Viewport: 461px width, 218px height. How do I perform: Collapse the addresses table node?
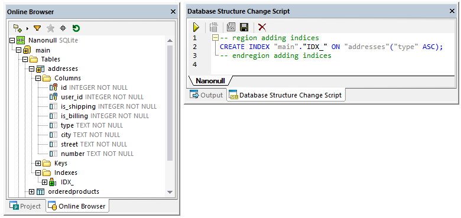[x=32, y=69]
